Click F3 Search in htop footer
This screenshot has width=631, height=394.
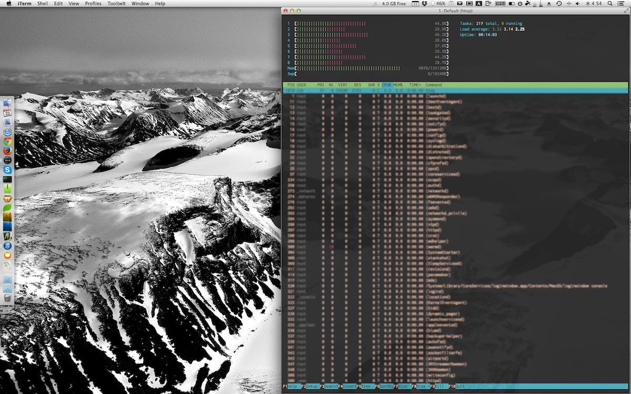click(x=329, y=387)
